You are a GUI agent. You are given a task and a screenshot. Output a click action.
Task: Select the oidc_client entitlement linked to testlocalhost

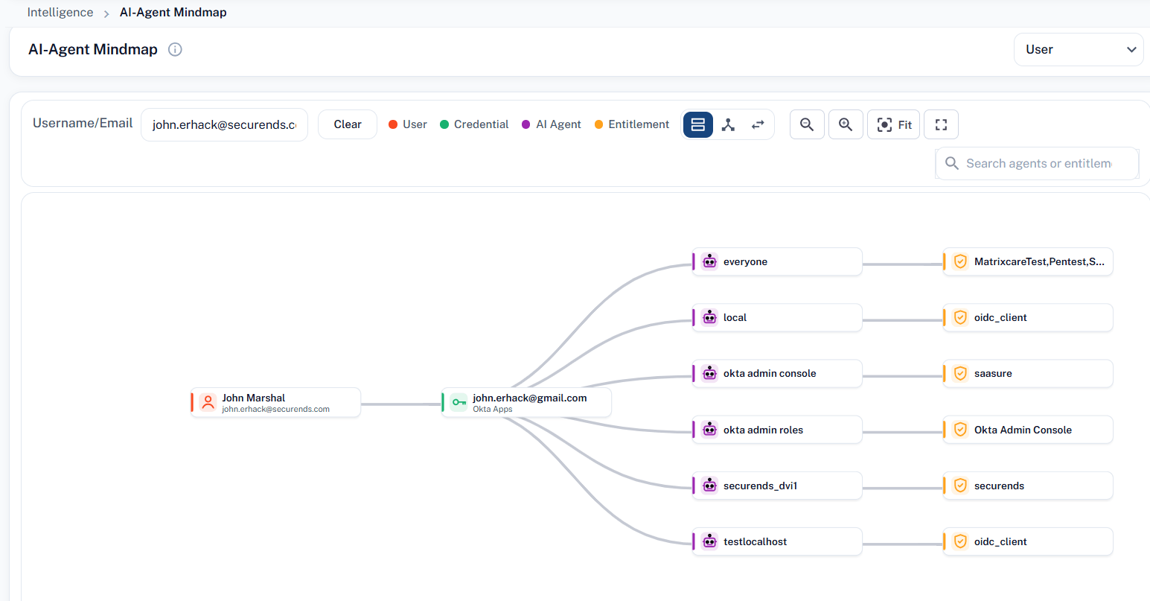(x=1028, y=541)
